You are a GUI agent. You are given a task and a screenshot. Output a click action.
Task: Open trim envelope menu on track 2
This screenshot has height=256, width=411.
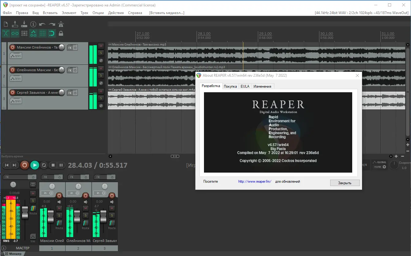point(16,79)
